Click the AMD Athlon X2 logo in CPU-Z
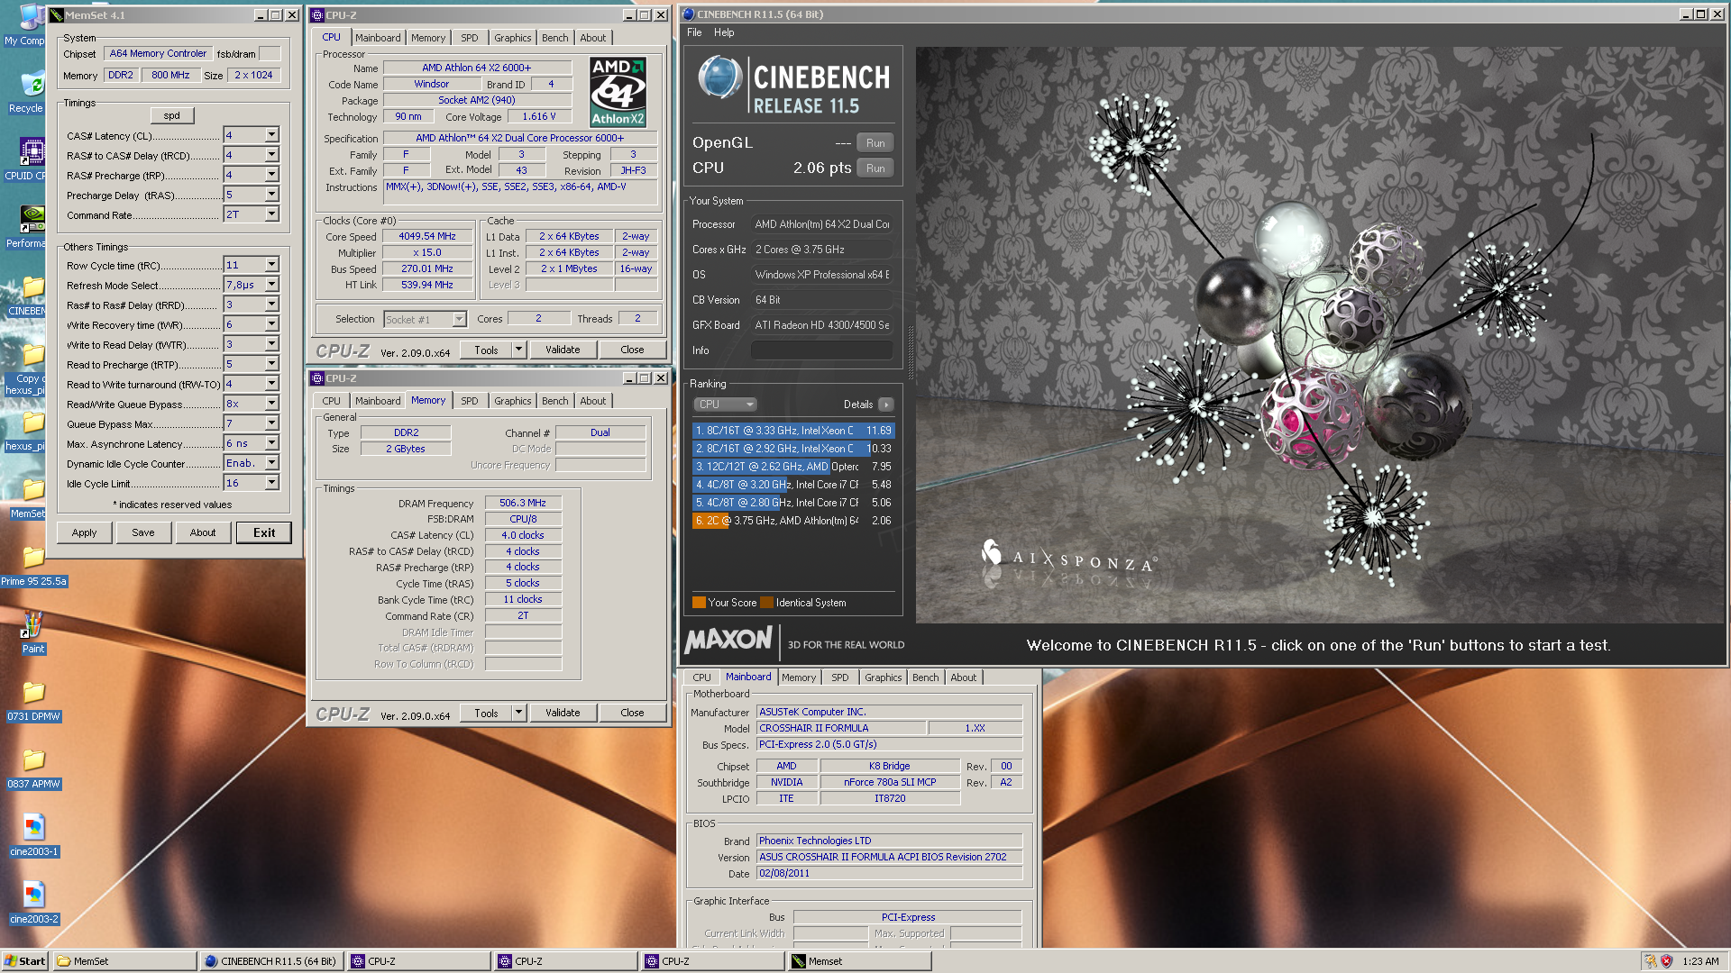The width and height of the screenshot is (1731, 973). click(x=618, y=91)
